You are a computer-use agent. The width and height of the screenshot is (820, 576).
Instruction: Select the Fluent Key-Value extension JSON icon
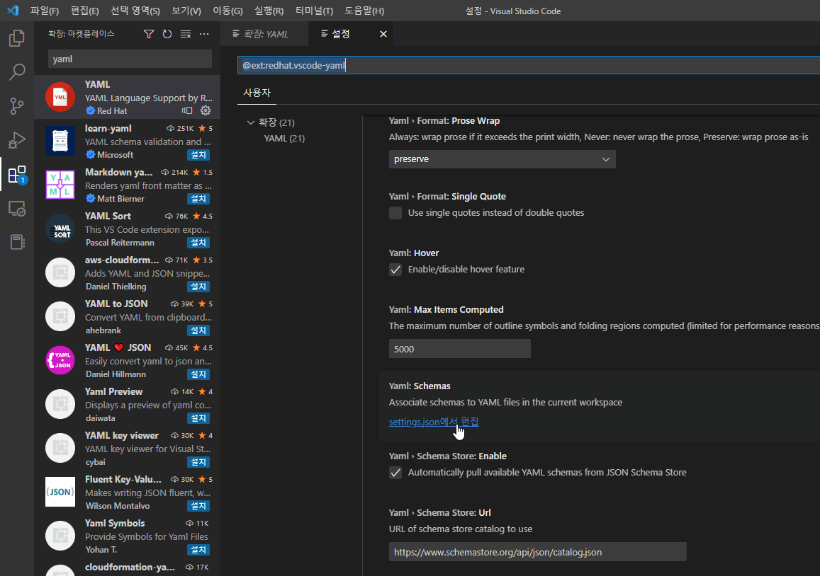click(60, 492)
